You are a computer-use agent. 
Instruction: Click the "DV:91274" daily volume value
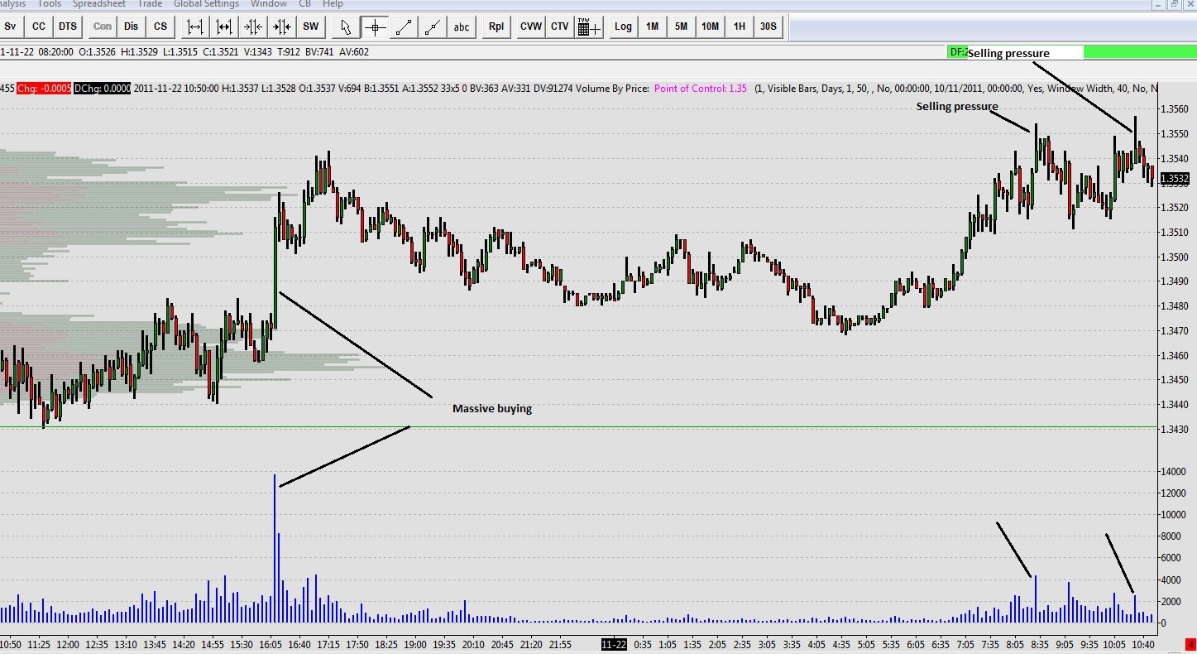(x=553, y=89)
